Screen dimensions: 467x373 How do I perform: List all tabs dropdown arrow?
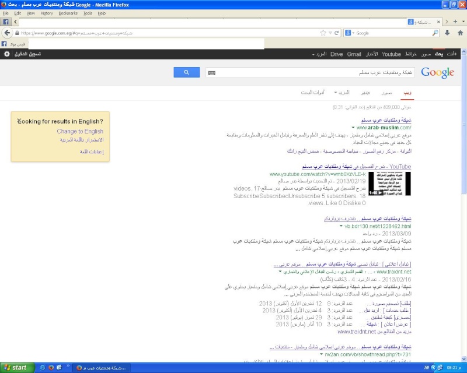(x=463, y=22)
